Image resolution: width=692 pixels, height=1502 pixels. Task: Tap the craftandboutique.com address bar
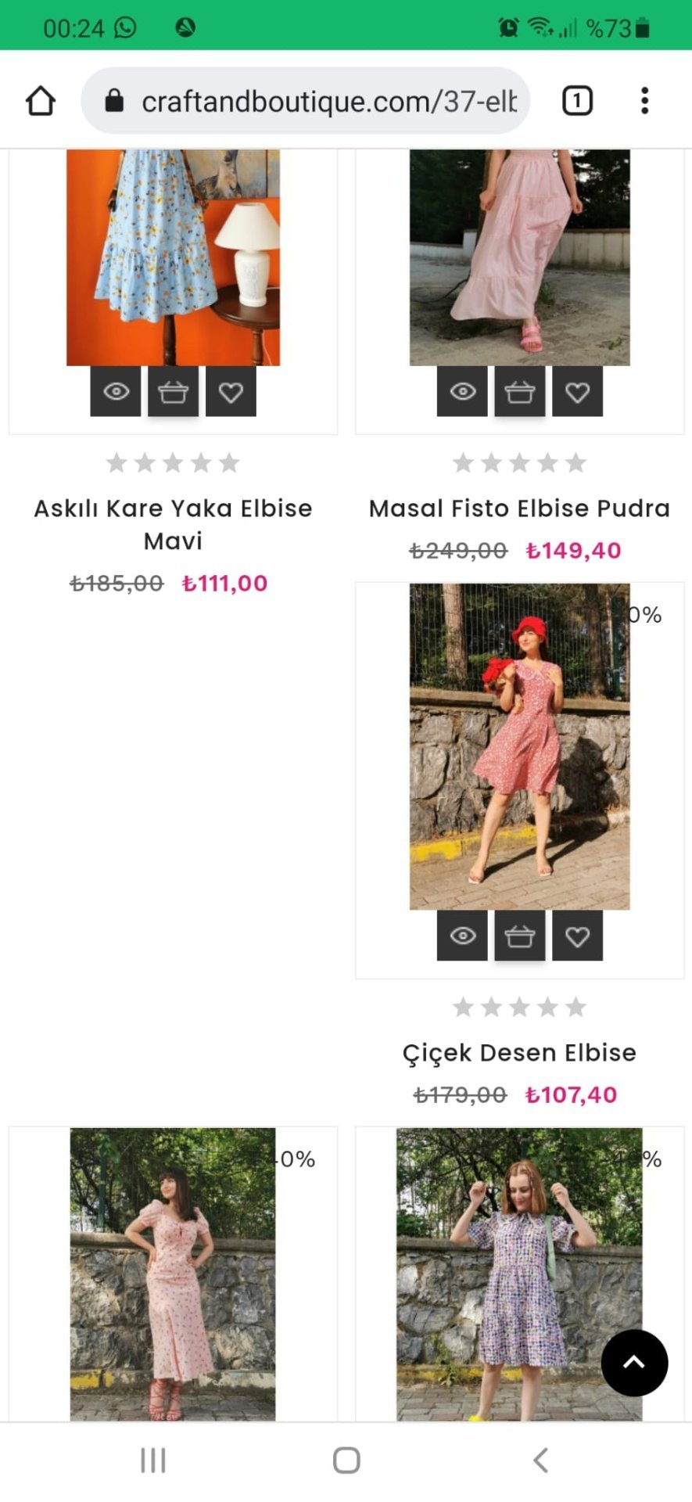pos(313,101)
